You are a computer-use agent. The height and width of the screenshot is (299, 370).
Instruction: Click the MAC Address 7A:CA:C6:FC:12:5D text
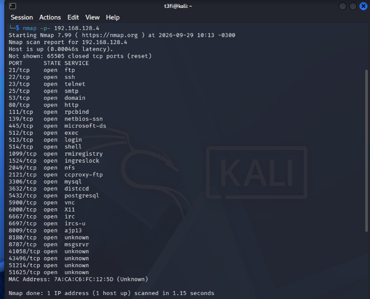[x=78, y=279]
